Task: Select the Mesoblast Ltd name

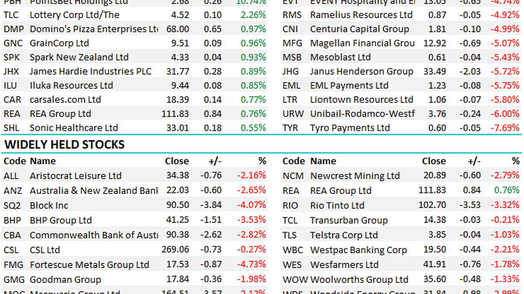Action: pos(341,57)
